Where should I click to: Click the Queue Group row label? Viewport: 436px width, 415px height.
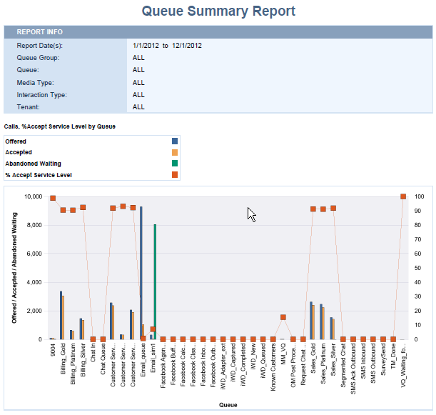click(x=38, y=57)
